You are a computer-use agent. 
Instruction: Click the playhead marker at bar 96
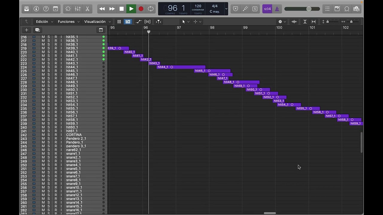pyautogui.click(x=149, y=32)
